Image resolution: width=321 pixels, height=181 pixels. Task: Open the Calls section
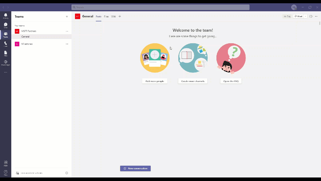tap(6, 44)
